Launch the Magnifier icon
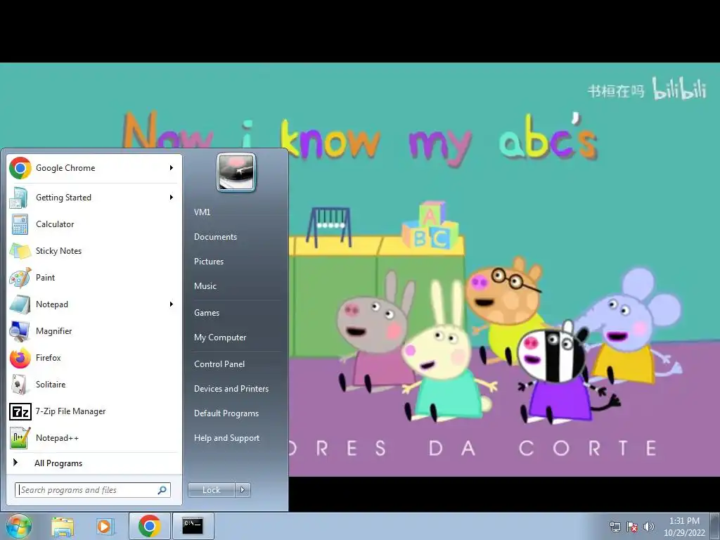Screen dimensions: 720x540 (x=20, y=330)
